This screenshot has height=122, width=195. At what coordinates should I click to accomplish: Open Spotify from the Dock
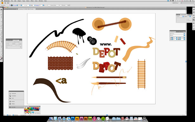(x=103, y=119)
